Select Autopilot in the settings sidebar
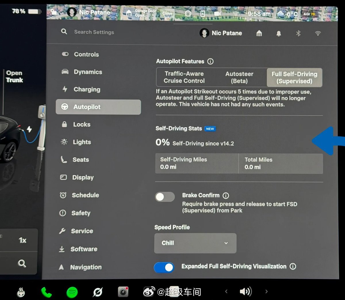 pos(98,107)
